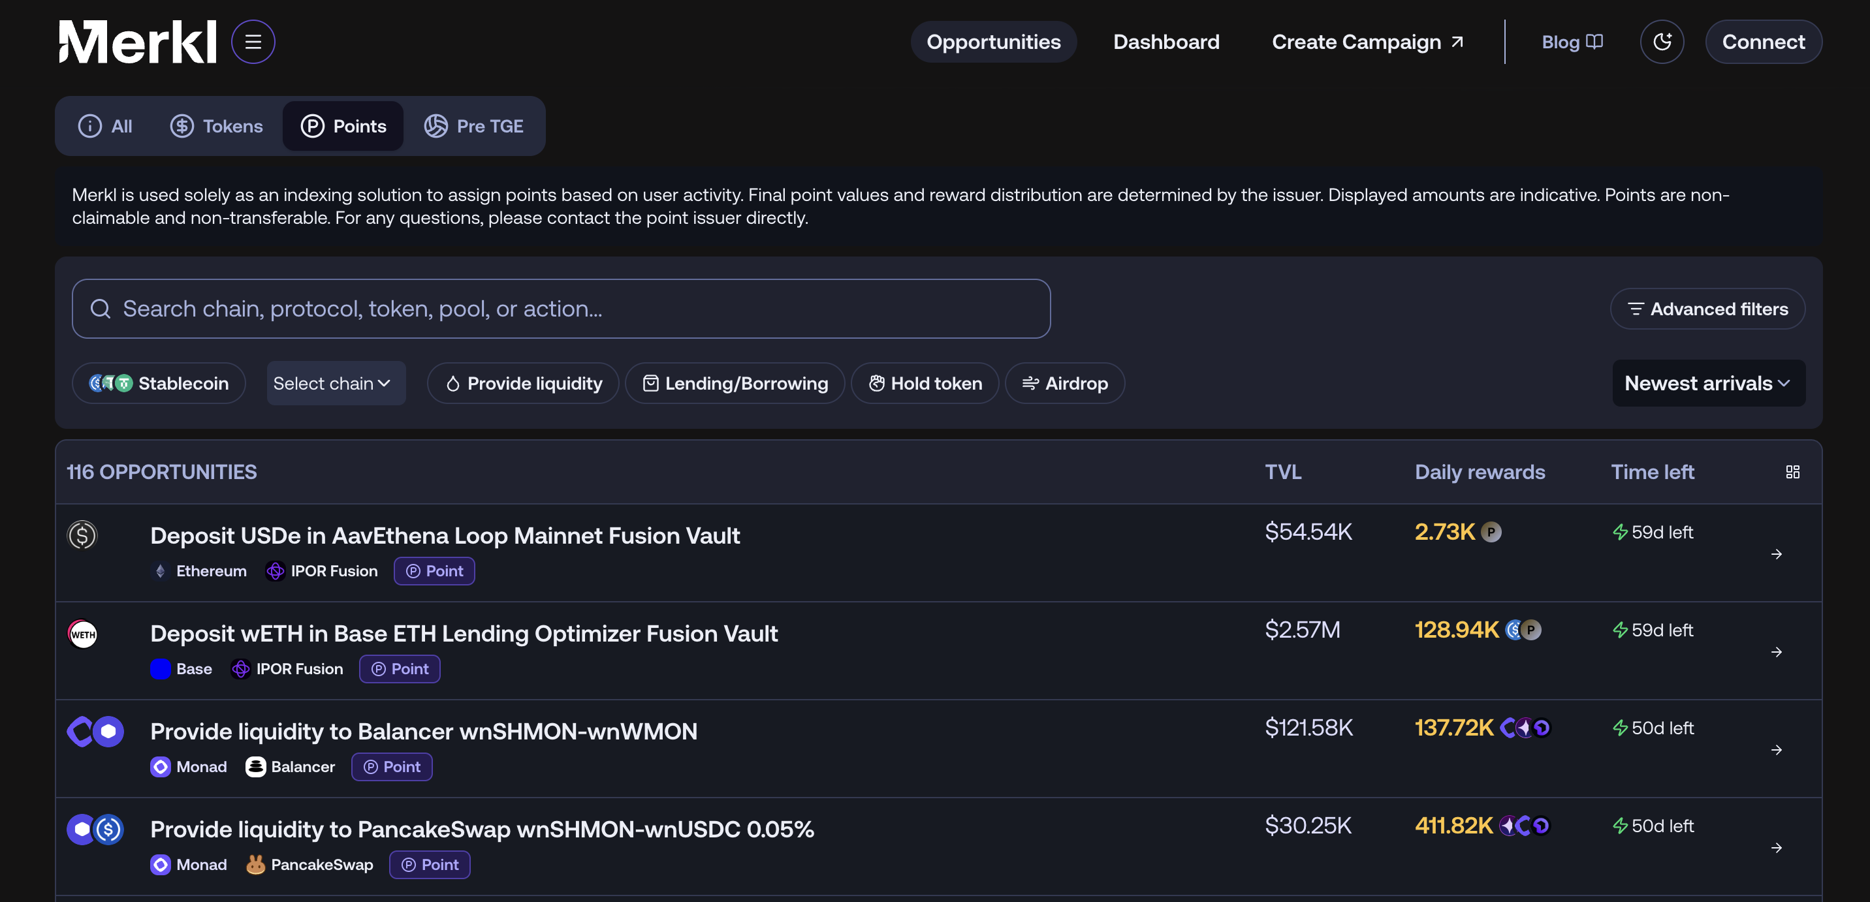
Task: Click token pair icons on the PancakeSwap row
Action: (x=95, y=830)
